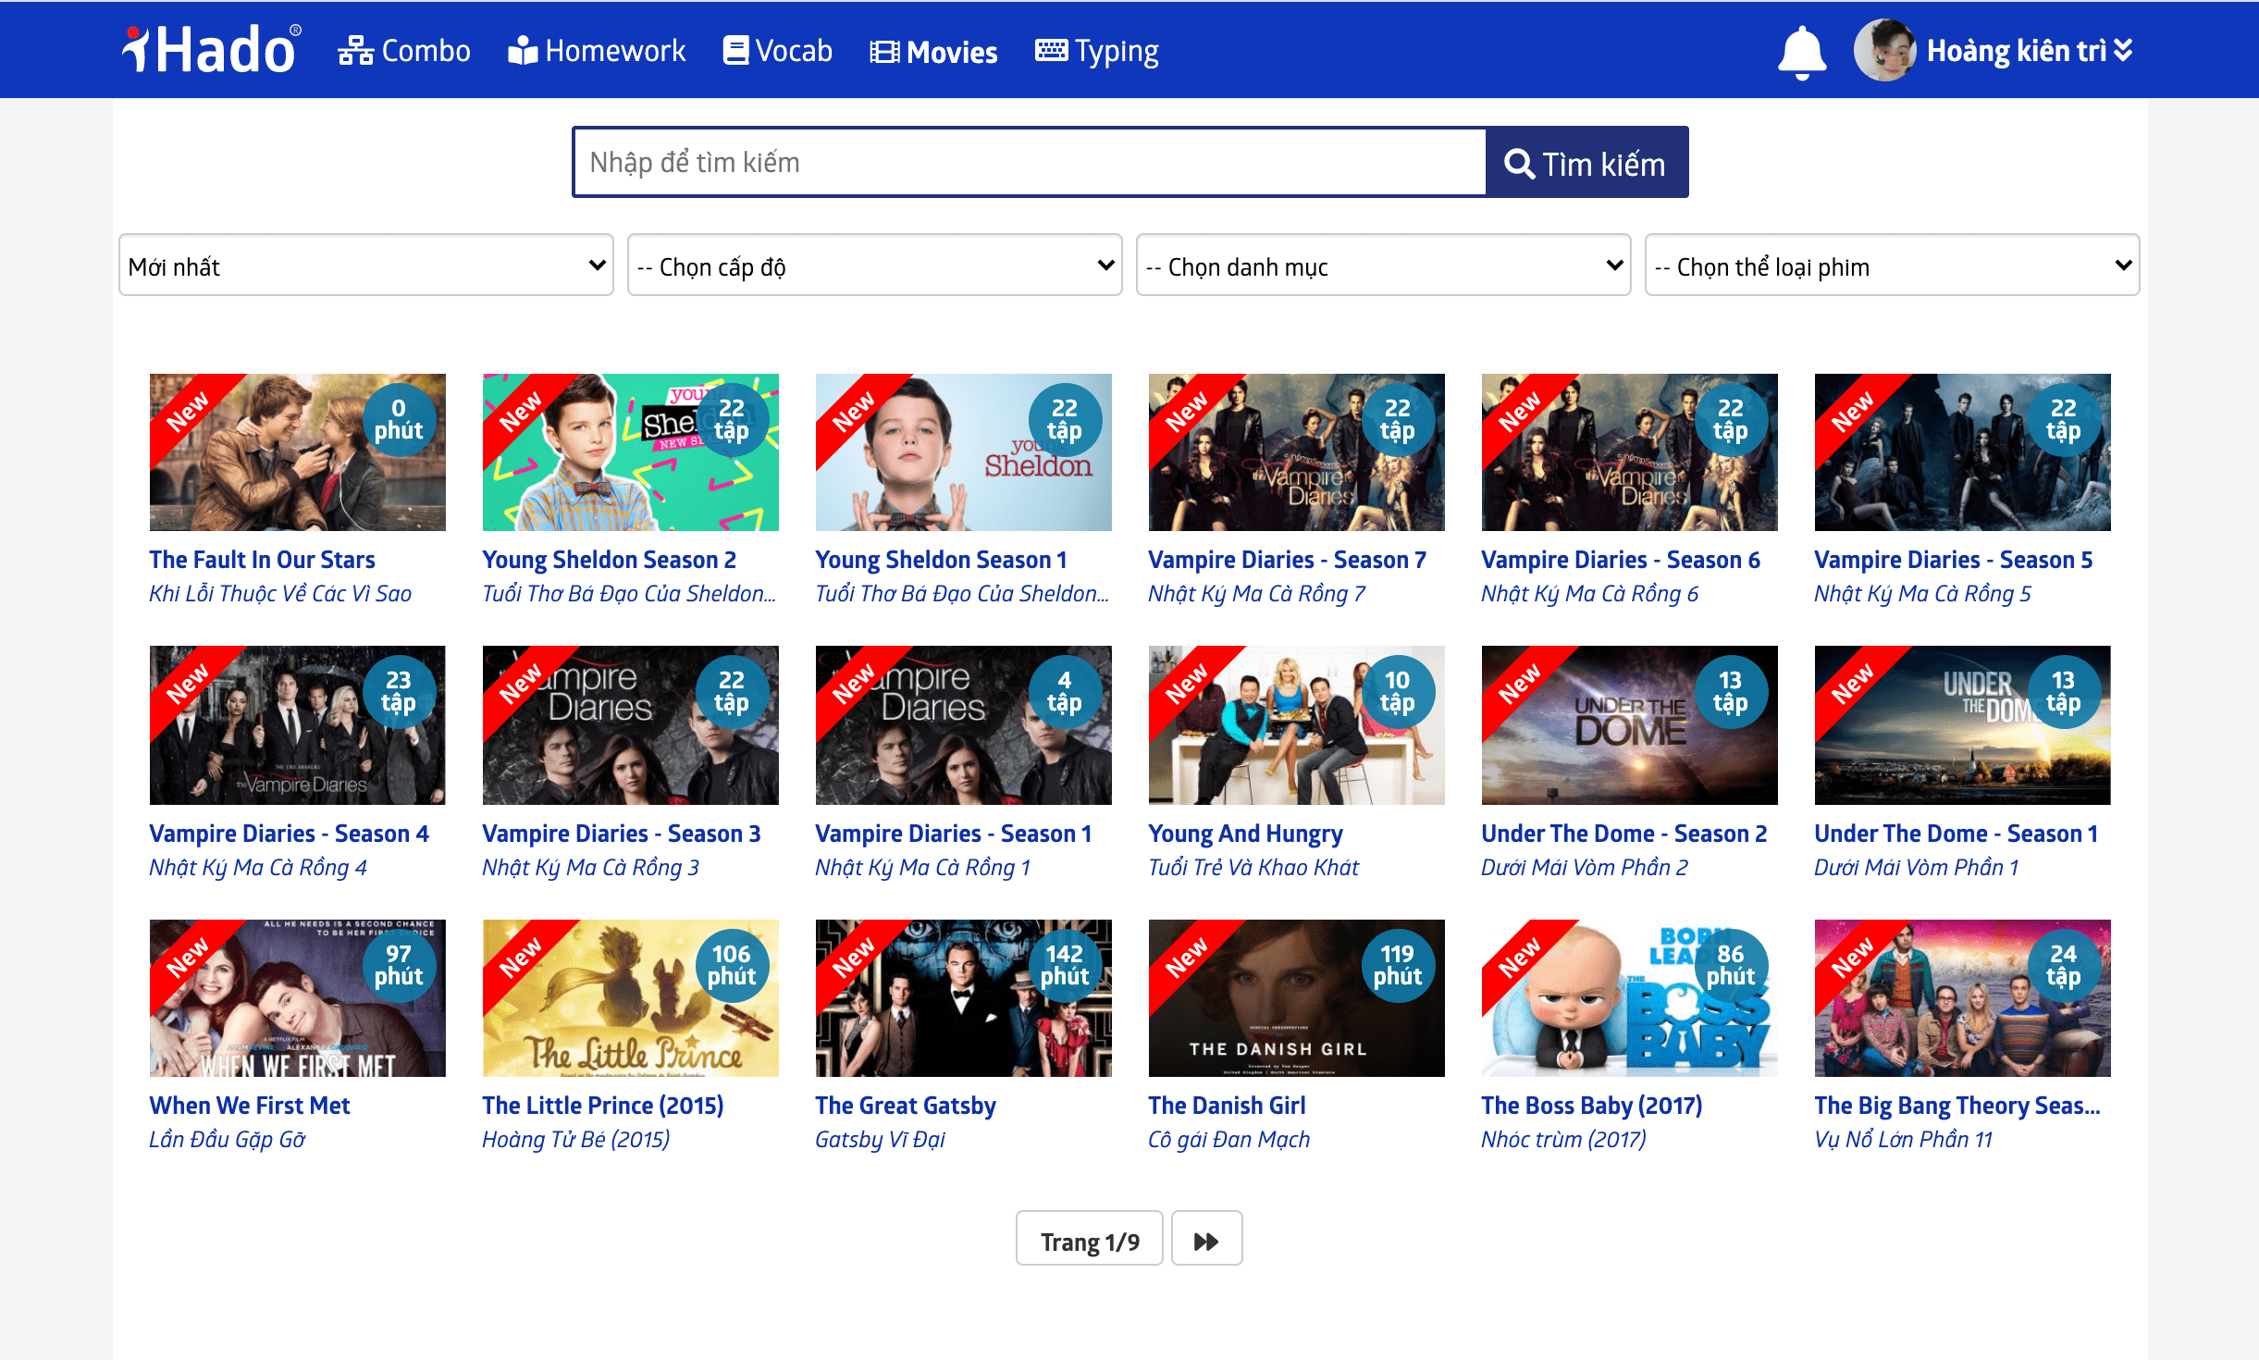Open The Boss Baby poster thumbnail

click(1628, 997)
